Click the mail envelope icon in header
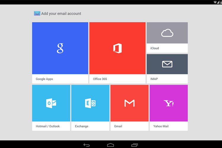The width and height of the screenshot is (222, 148). click(x=37, y=13)
